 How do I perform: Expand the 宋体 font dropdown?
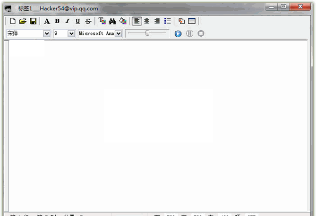pyautogui.click(x=46, y=33)
